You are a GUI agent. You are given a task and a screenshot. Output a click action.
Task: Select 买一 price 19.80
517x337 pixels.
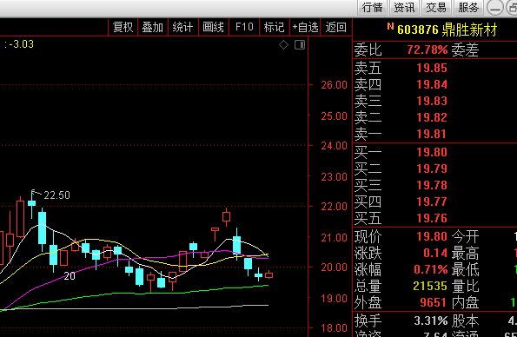point(432,152)
